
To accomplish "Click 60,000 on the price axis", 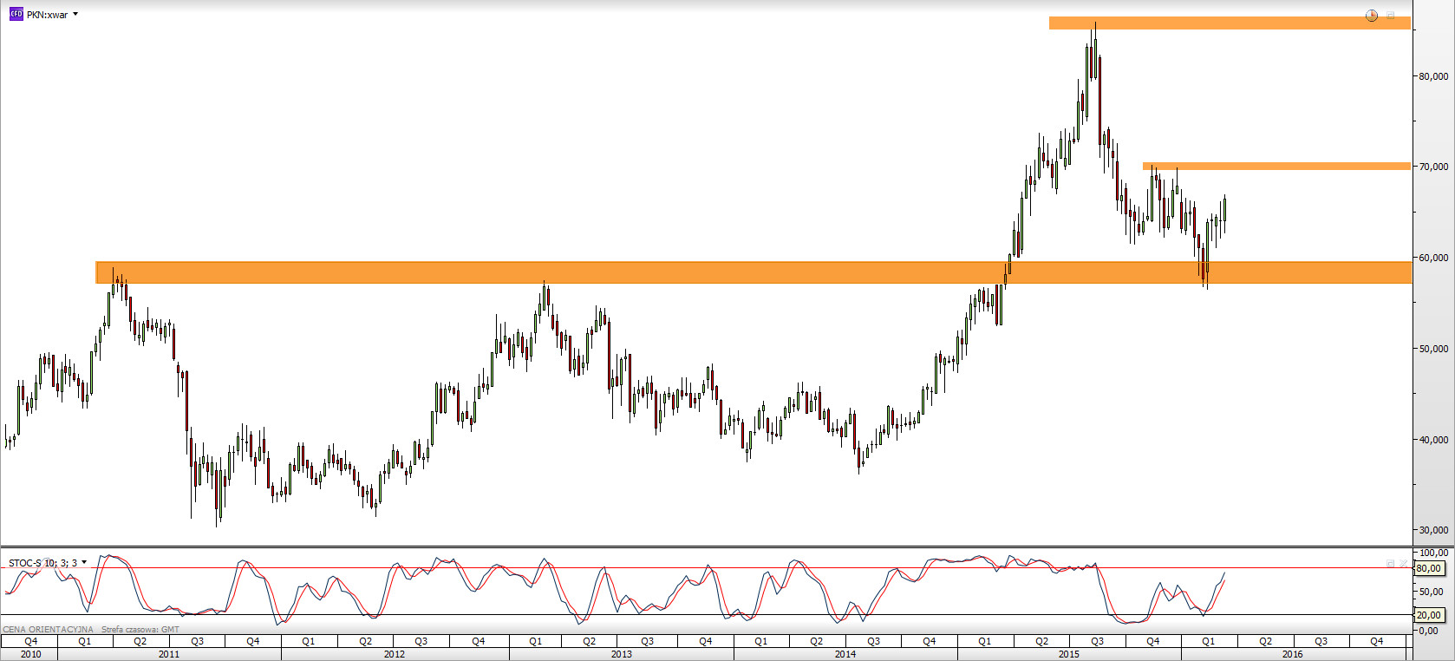I will (1433, 258).
